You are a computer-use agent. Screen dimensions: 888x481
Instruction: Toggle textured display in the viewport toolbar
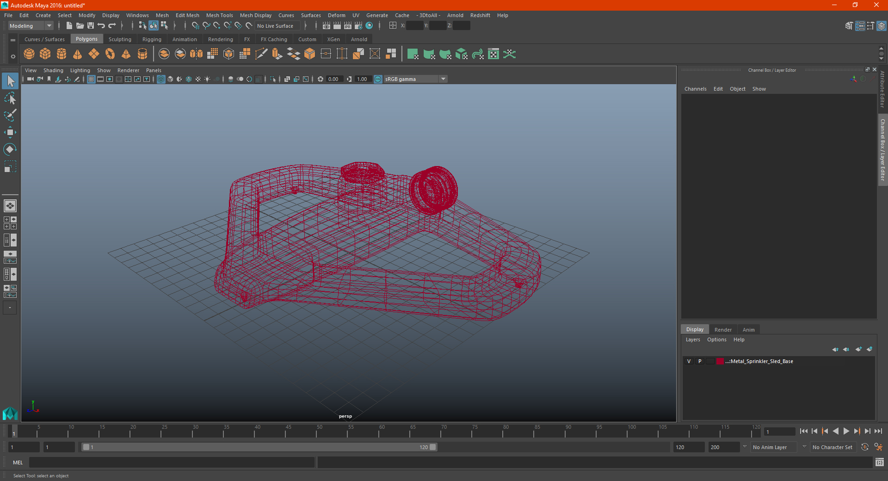click(198, 79)
